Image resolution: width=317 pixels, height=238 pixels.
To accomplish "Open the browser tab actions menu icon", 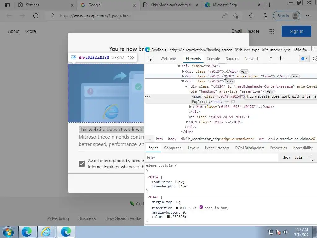I will point(7,5).
